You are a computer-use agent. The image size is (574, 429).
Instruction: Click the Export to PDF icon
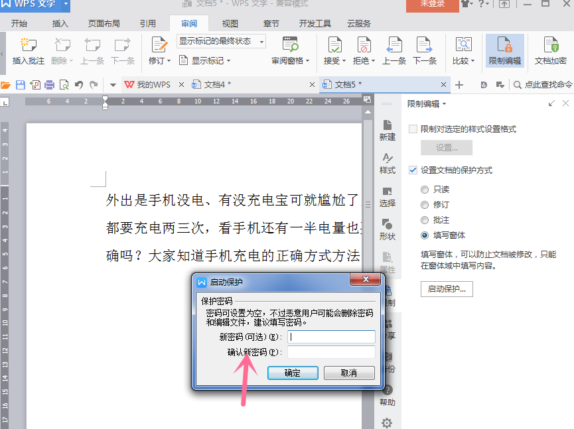pyautogui.click(x=35, y=85)
